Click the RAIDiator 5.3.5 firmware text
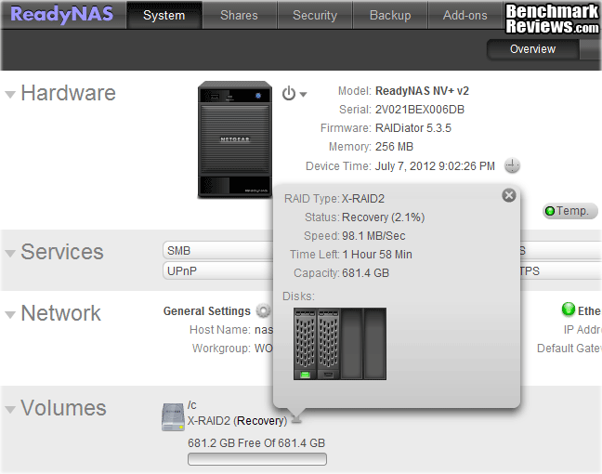Screen dimensions: 602x474 pos(413,128)
